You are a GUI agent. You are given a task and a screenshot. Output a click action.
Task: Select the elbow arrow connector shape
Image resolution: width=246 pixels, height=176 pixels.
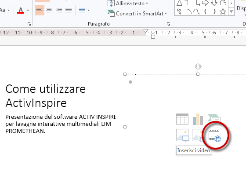pos(198,3)
